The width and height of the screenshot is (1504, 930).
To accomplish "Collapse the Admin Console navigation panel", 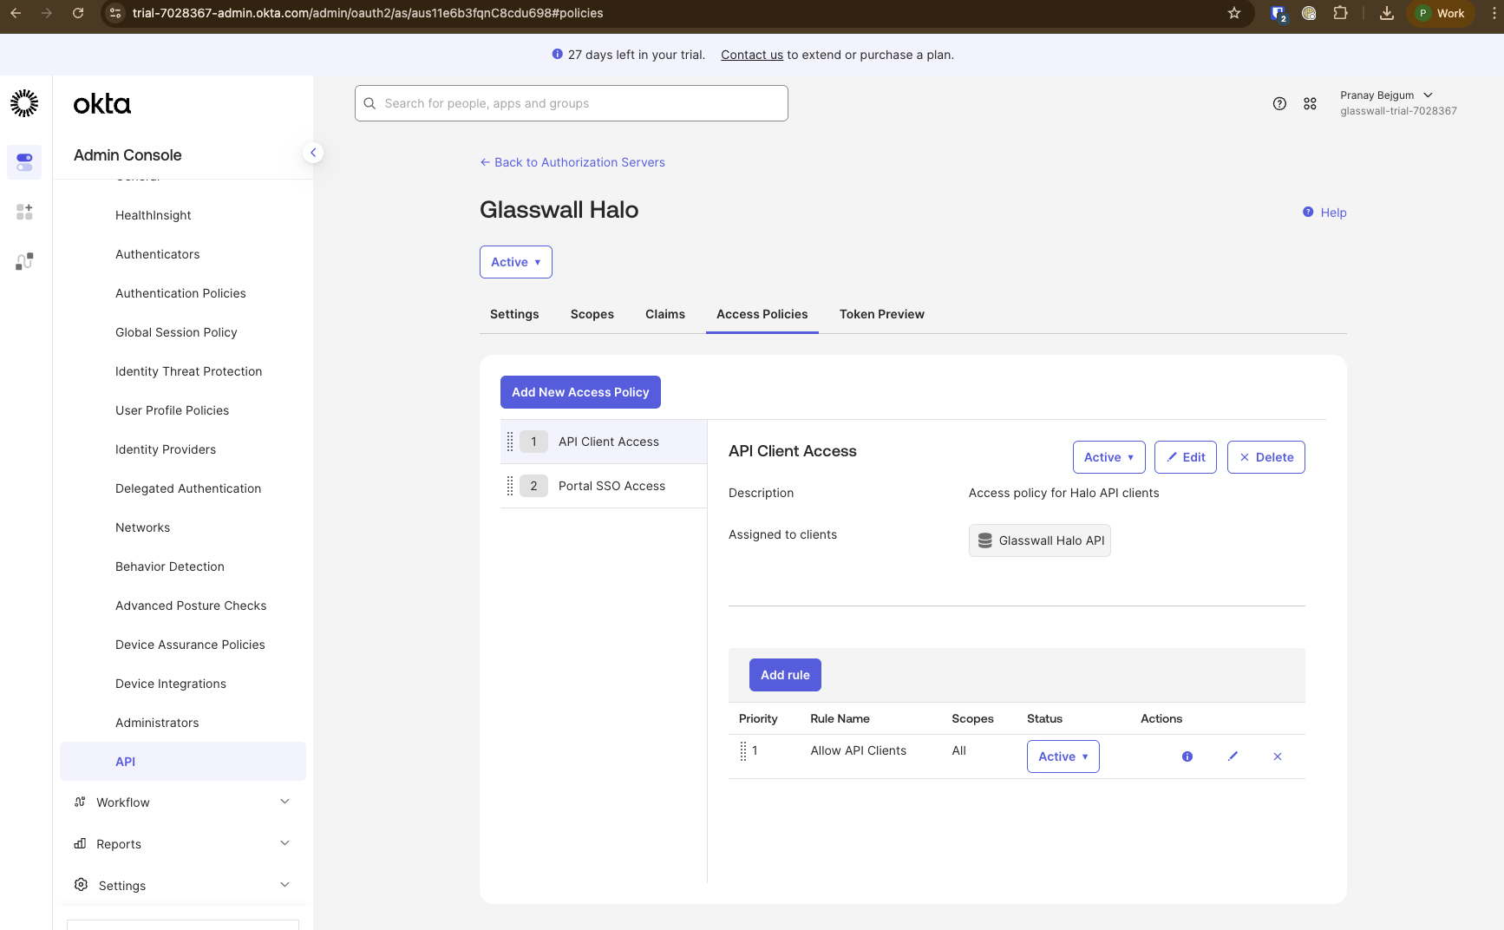I will click(x=313, y=153).
